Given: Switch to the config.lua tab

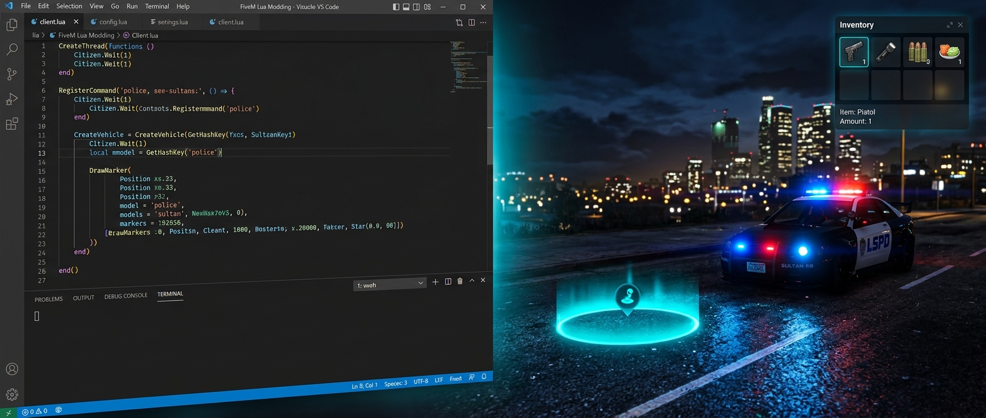Looking at the screenshot, I should point(113,22).
